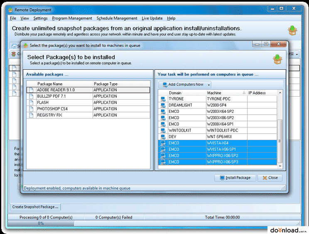The image size is (309, 234).
Task: Click the Domain column header
Action: 187,93
